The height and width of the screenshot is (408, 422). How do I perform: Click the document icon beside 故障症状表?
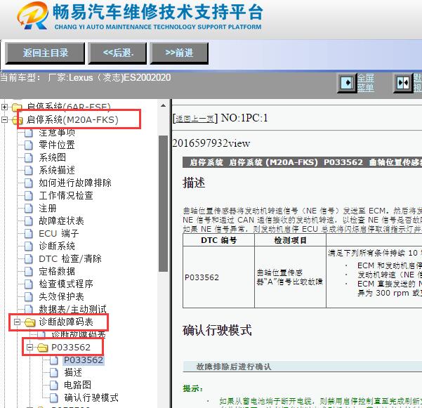29,221
